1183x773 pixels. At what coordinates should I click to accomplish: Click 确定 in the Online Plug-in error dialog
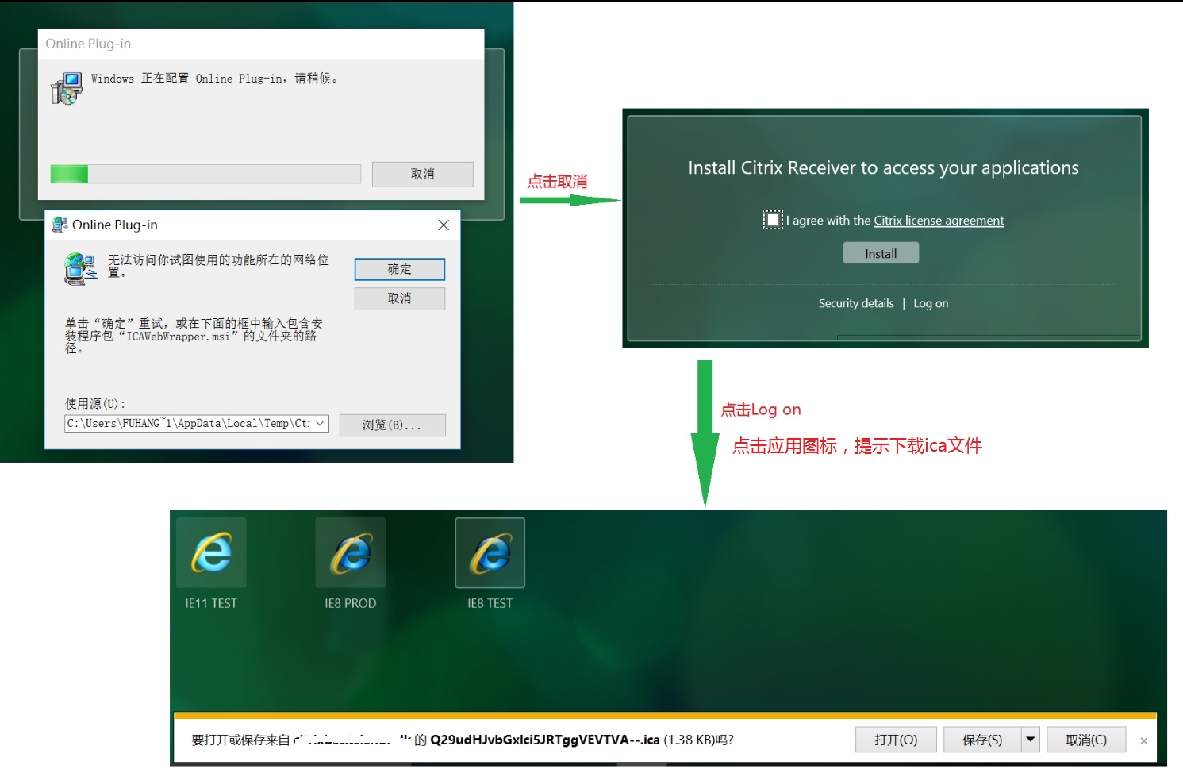400,269
